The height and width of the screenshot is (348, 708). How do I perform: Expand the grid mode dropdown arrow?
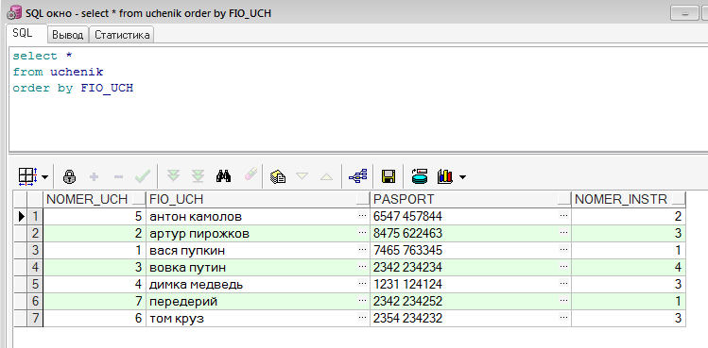pyautogui.click(x=44, y=177)
